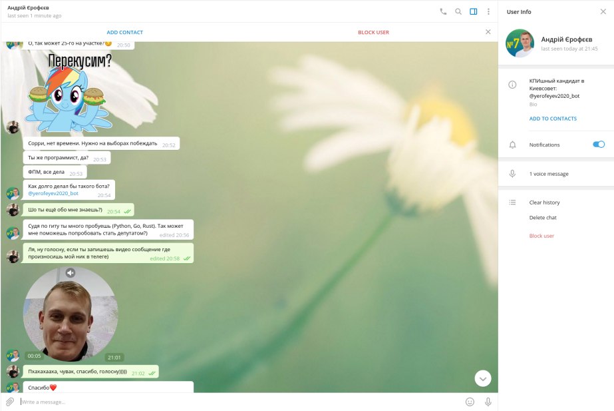
Task: Click message 'Шо ты ещё обо мне знаешь?)'
Action: 78,210
